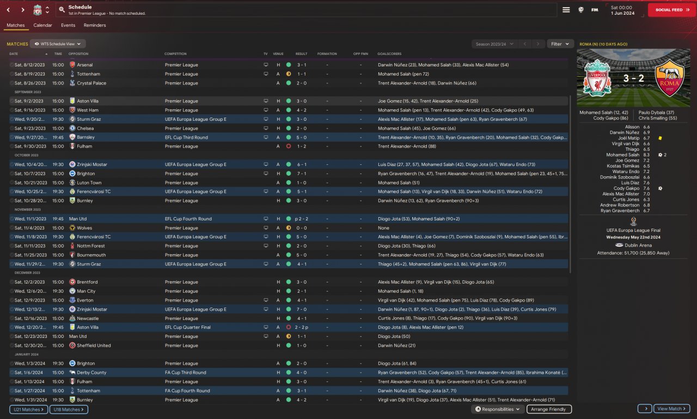Click the FM menu icon
This screenshot has width=697, height=419.
[x=595, y=10]
